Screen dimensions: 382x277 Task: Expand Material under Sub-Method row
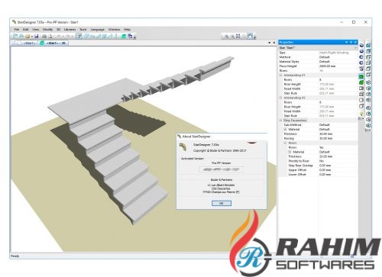tap(285, 130)
